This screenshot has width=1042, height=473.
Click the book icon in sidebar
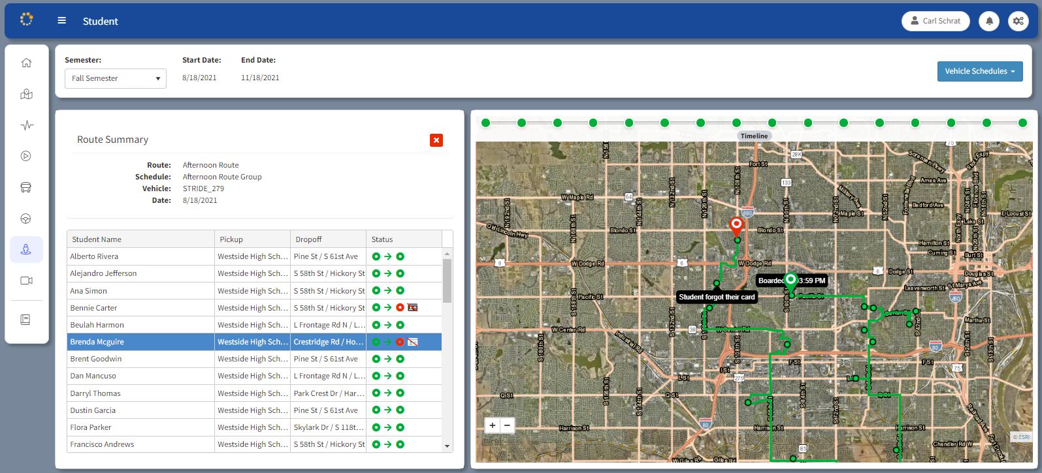[26, 320]
